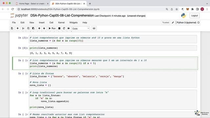This screenshot has height=118, width=210.
Task: Click the lista_frutas assignment line
Action: click(x=77, y=76)
